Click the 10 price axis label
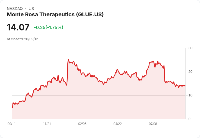This screenshot has width=200, height=138. click(190, 95)
